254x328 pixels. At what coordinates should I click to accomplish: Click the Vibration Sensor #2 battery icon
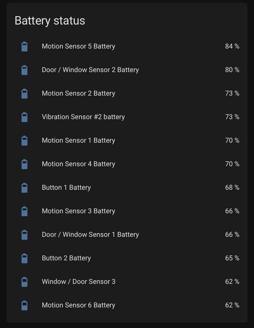(x=24, y=117)
